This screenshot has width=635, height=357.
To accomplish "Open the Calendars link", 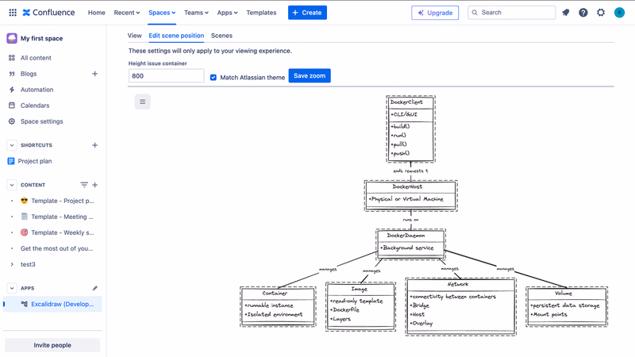I will [x=35, y=106].
